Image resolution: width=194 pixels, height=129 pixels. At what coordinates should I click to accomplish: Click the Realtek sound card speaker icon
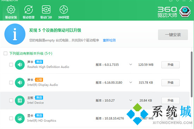click(x=20, y=64)
